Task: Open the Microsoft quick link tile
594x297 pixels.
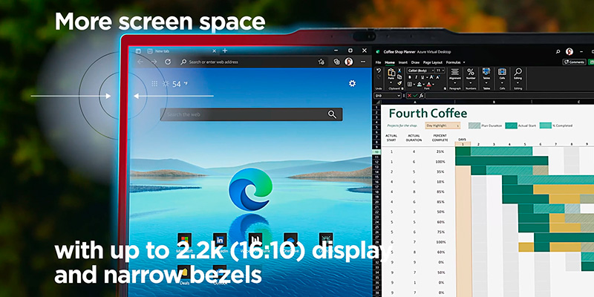Action: tap(184, 240)
